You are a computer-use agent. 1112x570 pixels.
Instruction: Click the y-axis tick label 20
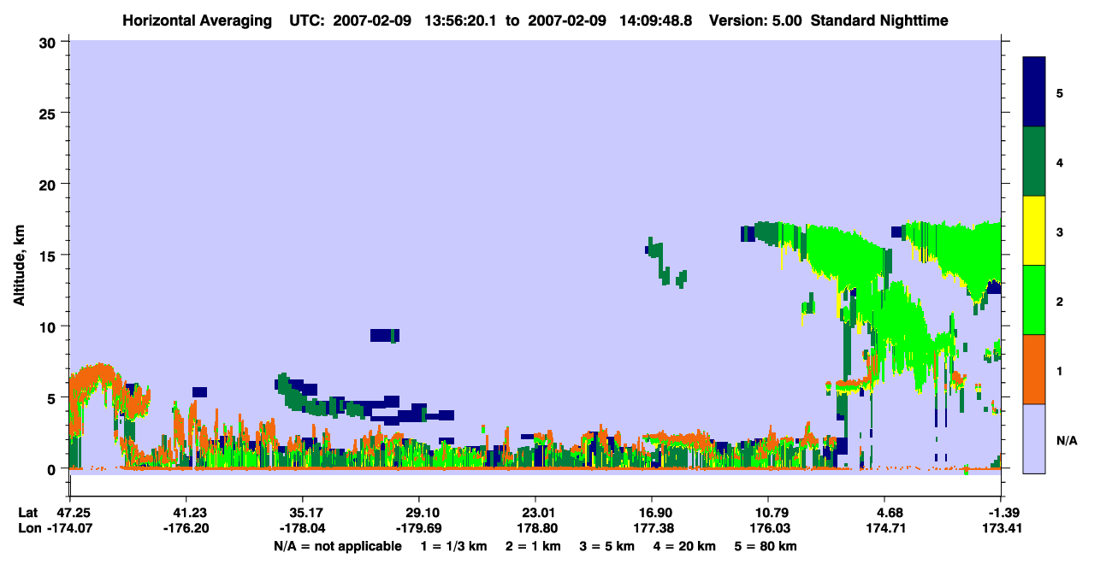click(49, 184)
